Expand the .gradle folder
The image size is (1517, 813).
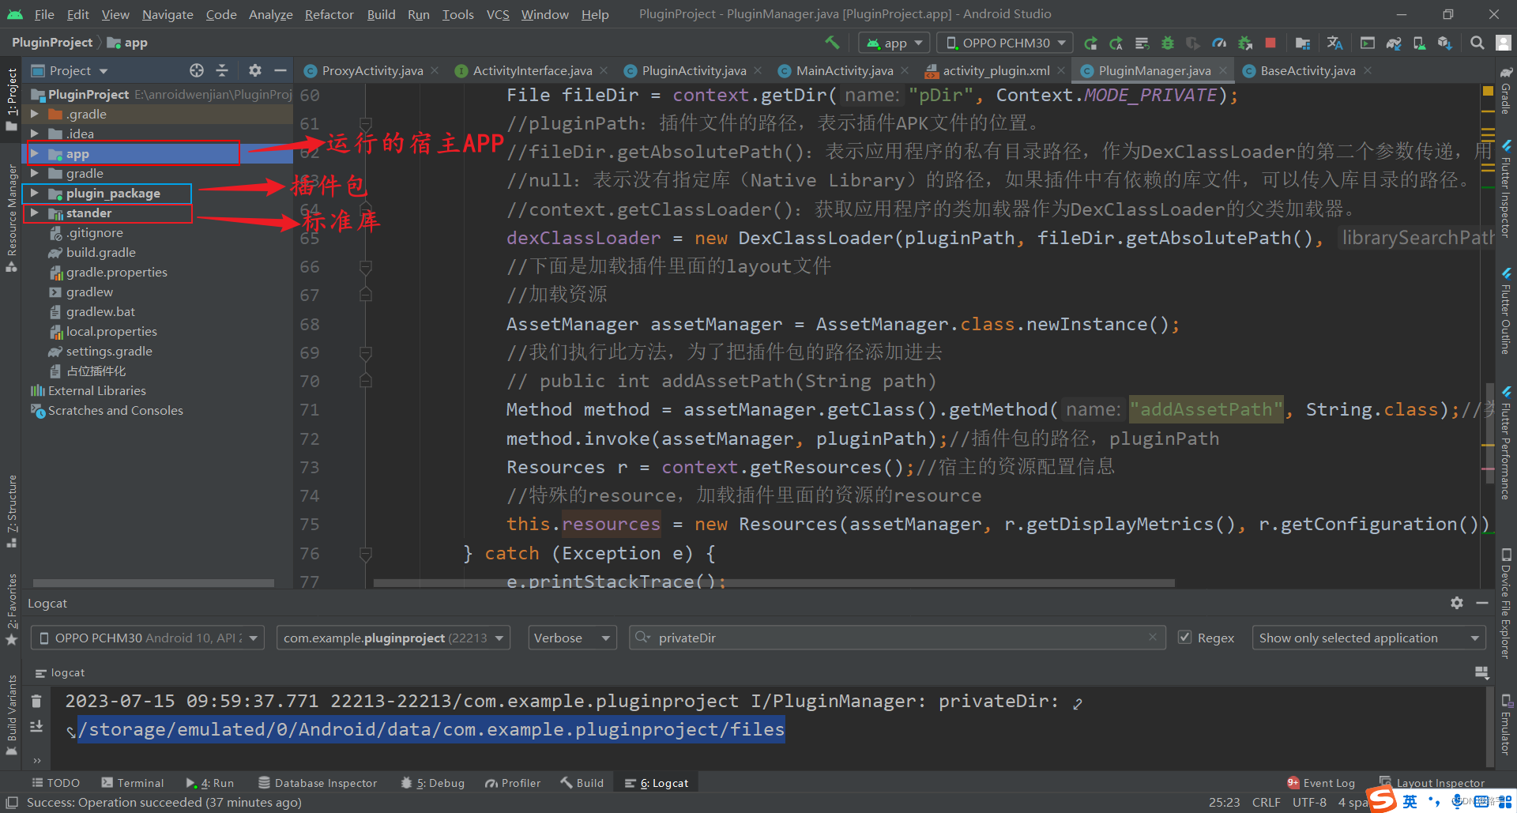[34, 114]
